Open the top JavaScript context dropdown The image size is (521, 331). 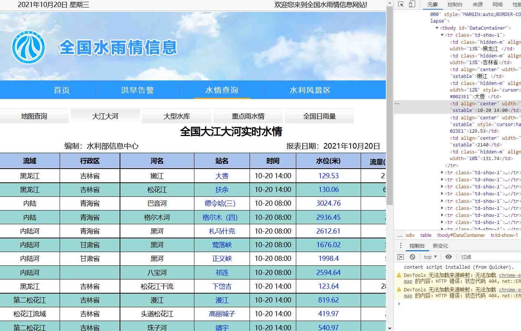(x=430, y=257)
